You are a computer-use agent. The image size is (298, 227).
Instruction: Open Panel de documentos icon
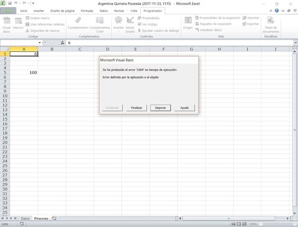click(271, 25)
